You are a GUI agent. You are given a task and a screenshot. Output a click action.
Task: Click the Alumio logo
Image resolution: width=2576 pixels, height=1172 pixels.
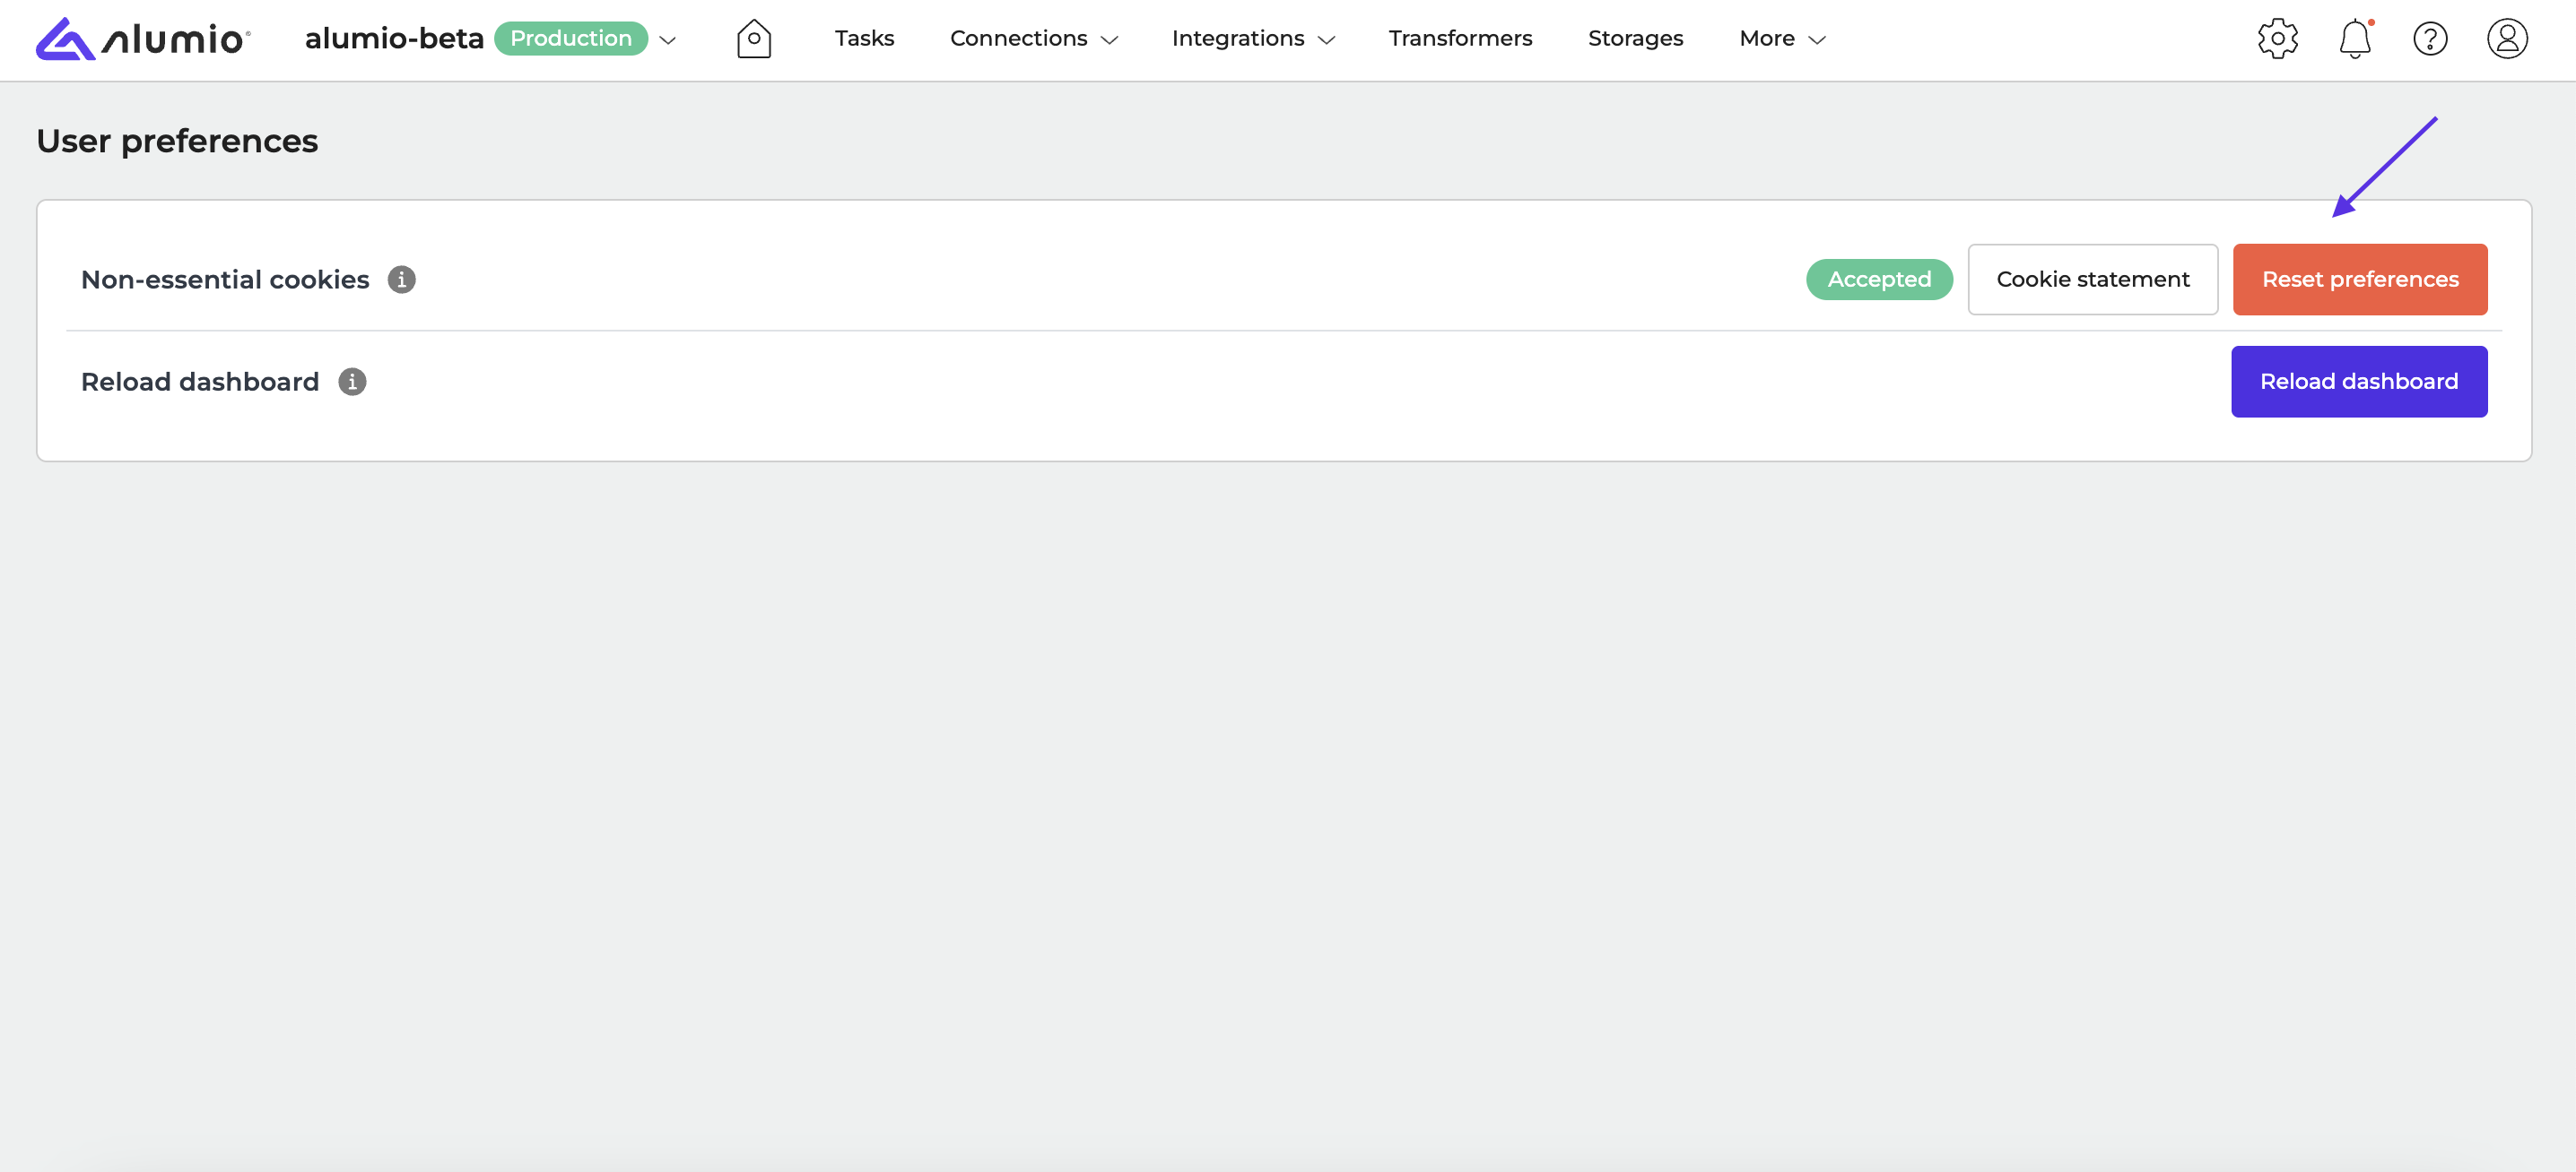(142, 39)
